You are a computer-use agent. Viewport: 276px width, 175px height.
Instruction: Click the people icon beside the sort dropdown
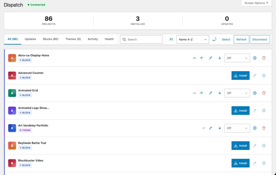pos(171,39)
